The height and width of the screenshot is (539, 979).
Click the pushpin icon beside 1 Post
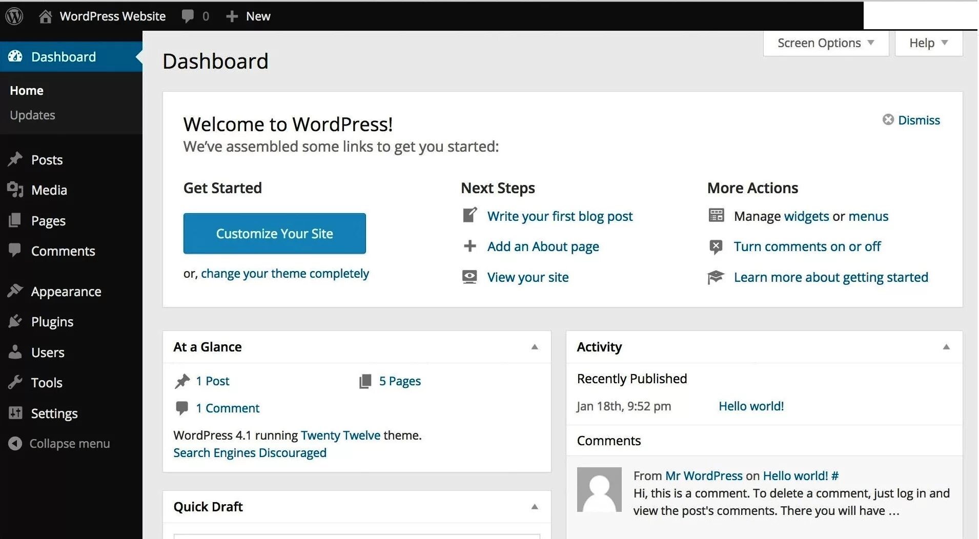(182, 381)
